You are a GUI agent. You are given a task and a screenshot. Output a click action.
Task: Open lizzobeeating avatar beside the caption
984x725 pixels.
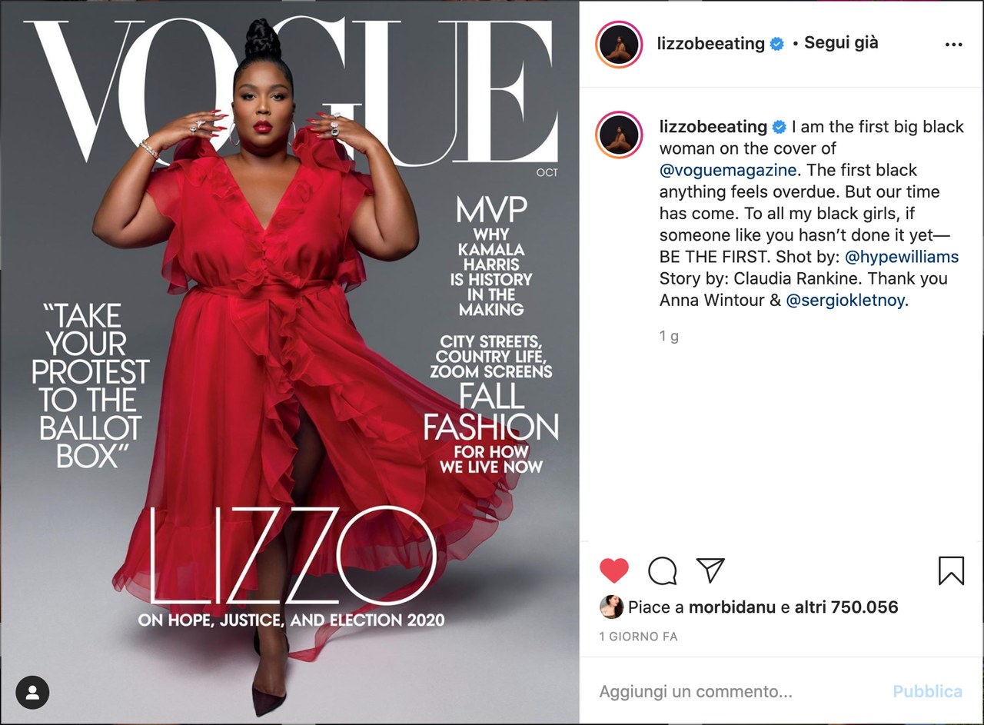pyautogui.click(x=619, y=135)
